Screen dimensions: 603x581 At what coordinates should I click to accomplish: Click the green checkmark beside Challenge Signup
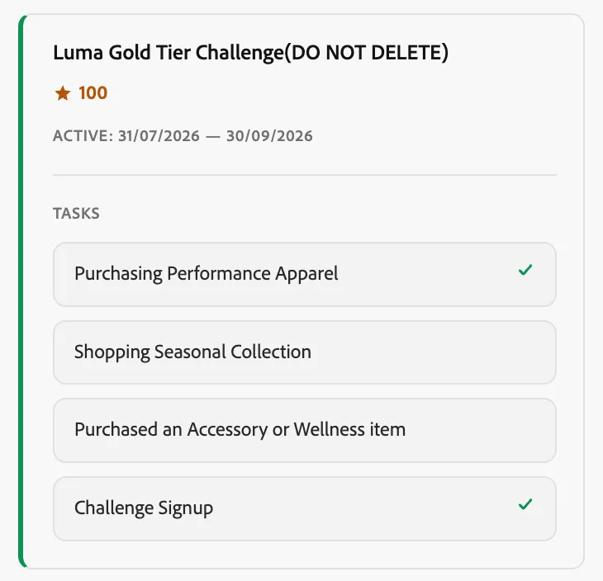[x=525, y=503]
